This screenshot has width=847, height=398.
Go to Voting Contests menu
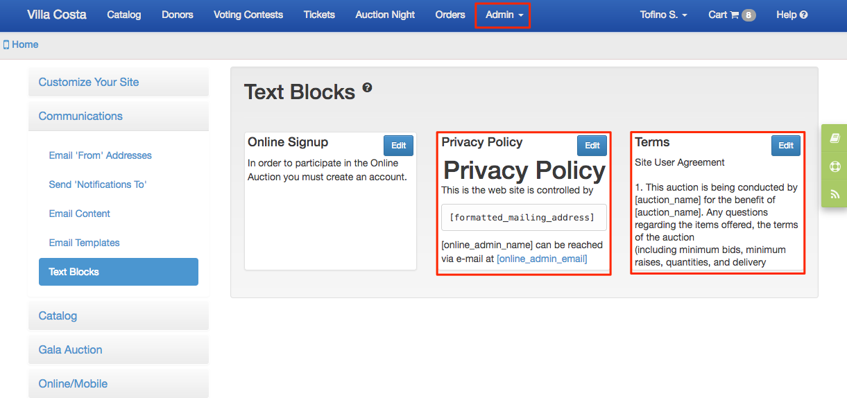(x=248, y=15)
